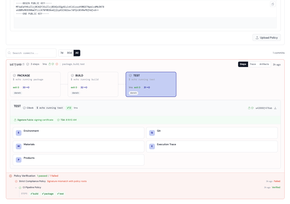This screenshot has width=290, height=204.
Task: Click the Strict Compliance Policy row
Action: tap(147, 182)
